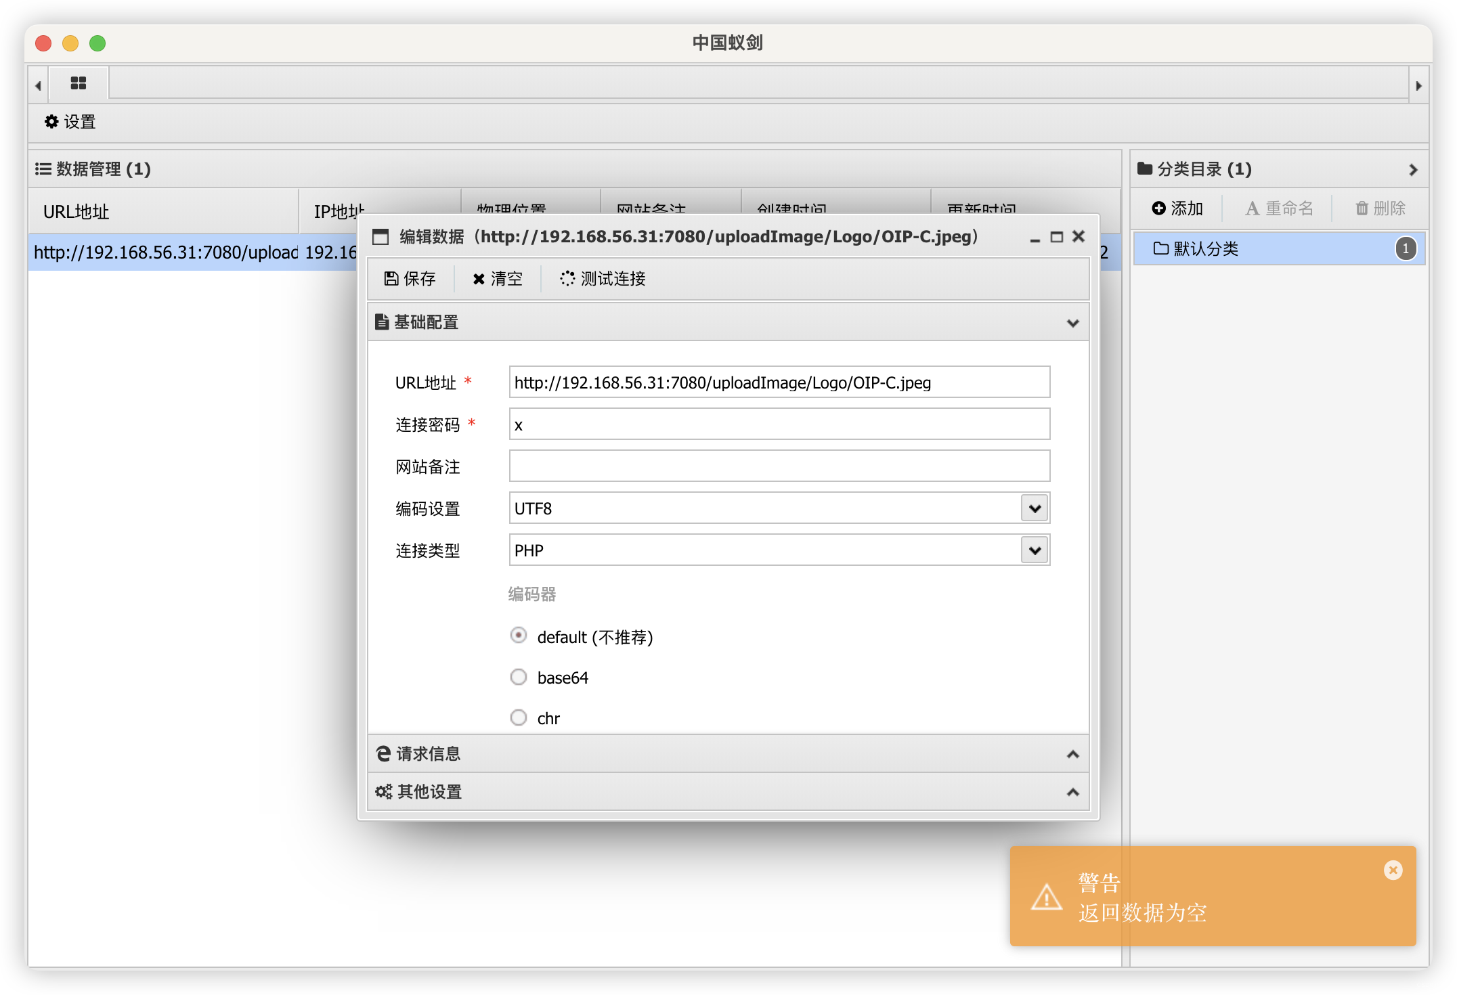Click 添加 to add a category
The image size is (1457, 995).
tap(1177, 208)
